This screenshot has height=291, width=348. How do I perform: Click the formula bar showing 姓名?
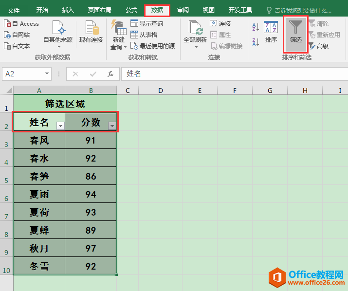pos(235,74)
